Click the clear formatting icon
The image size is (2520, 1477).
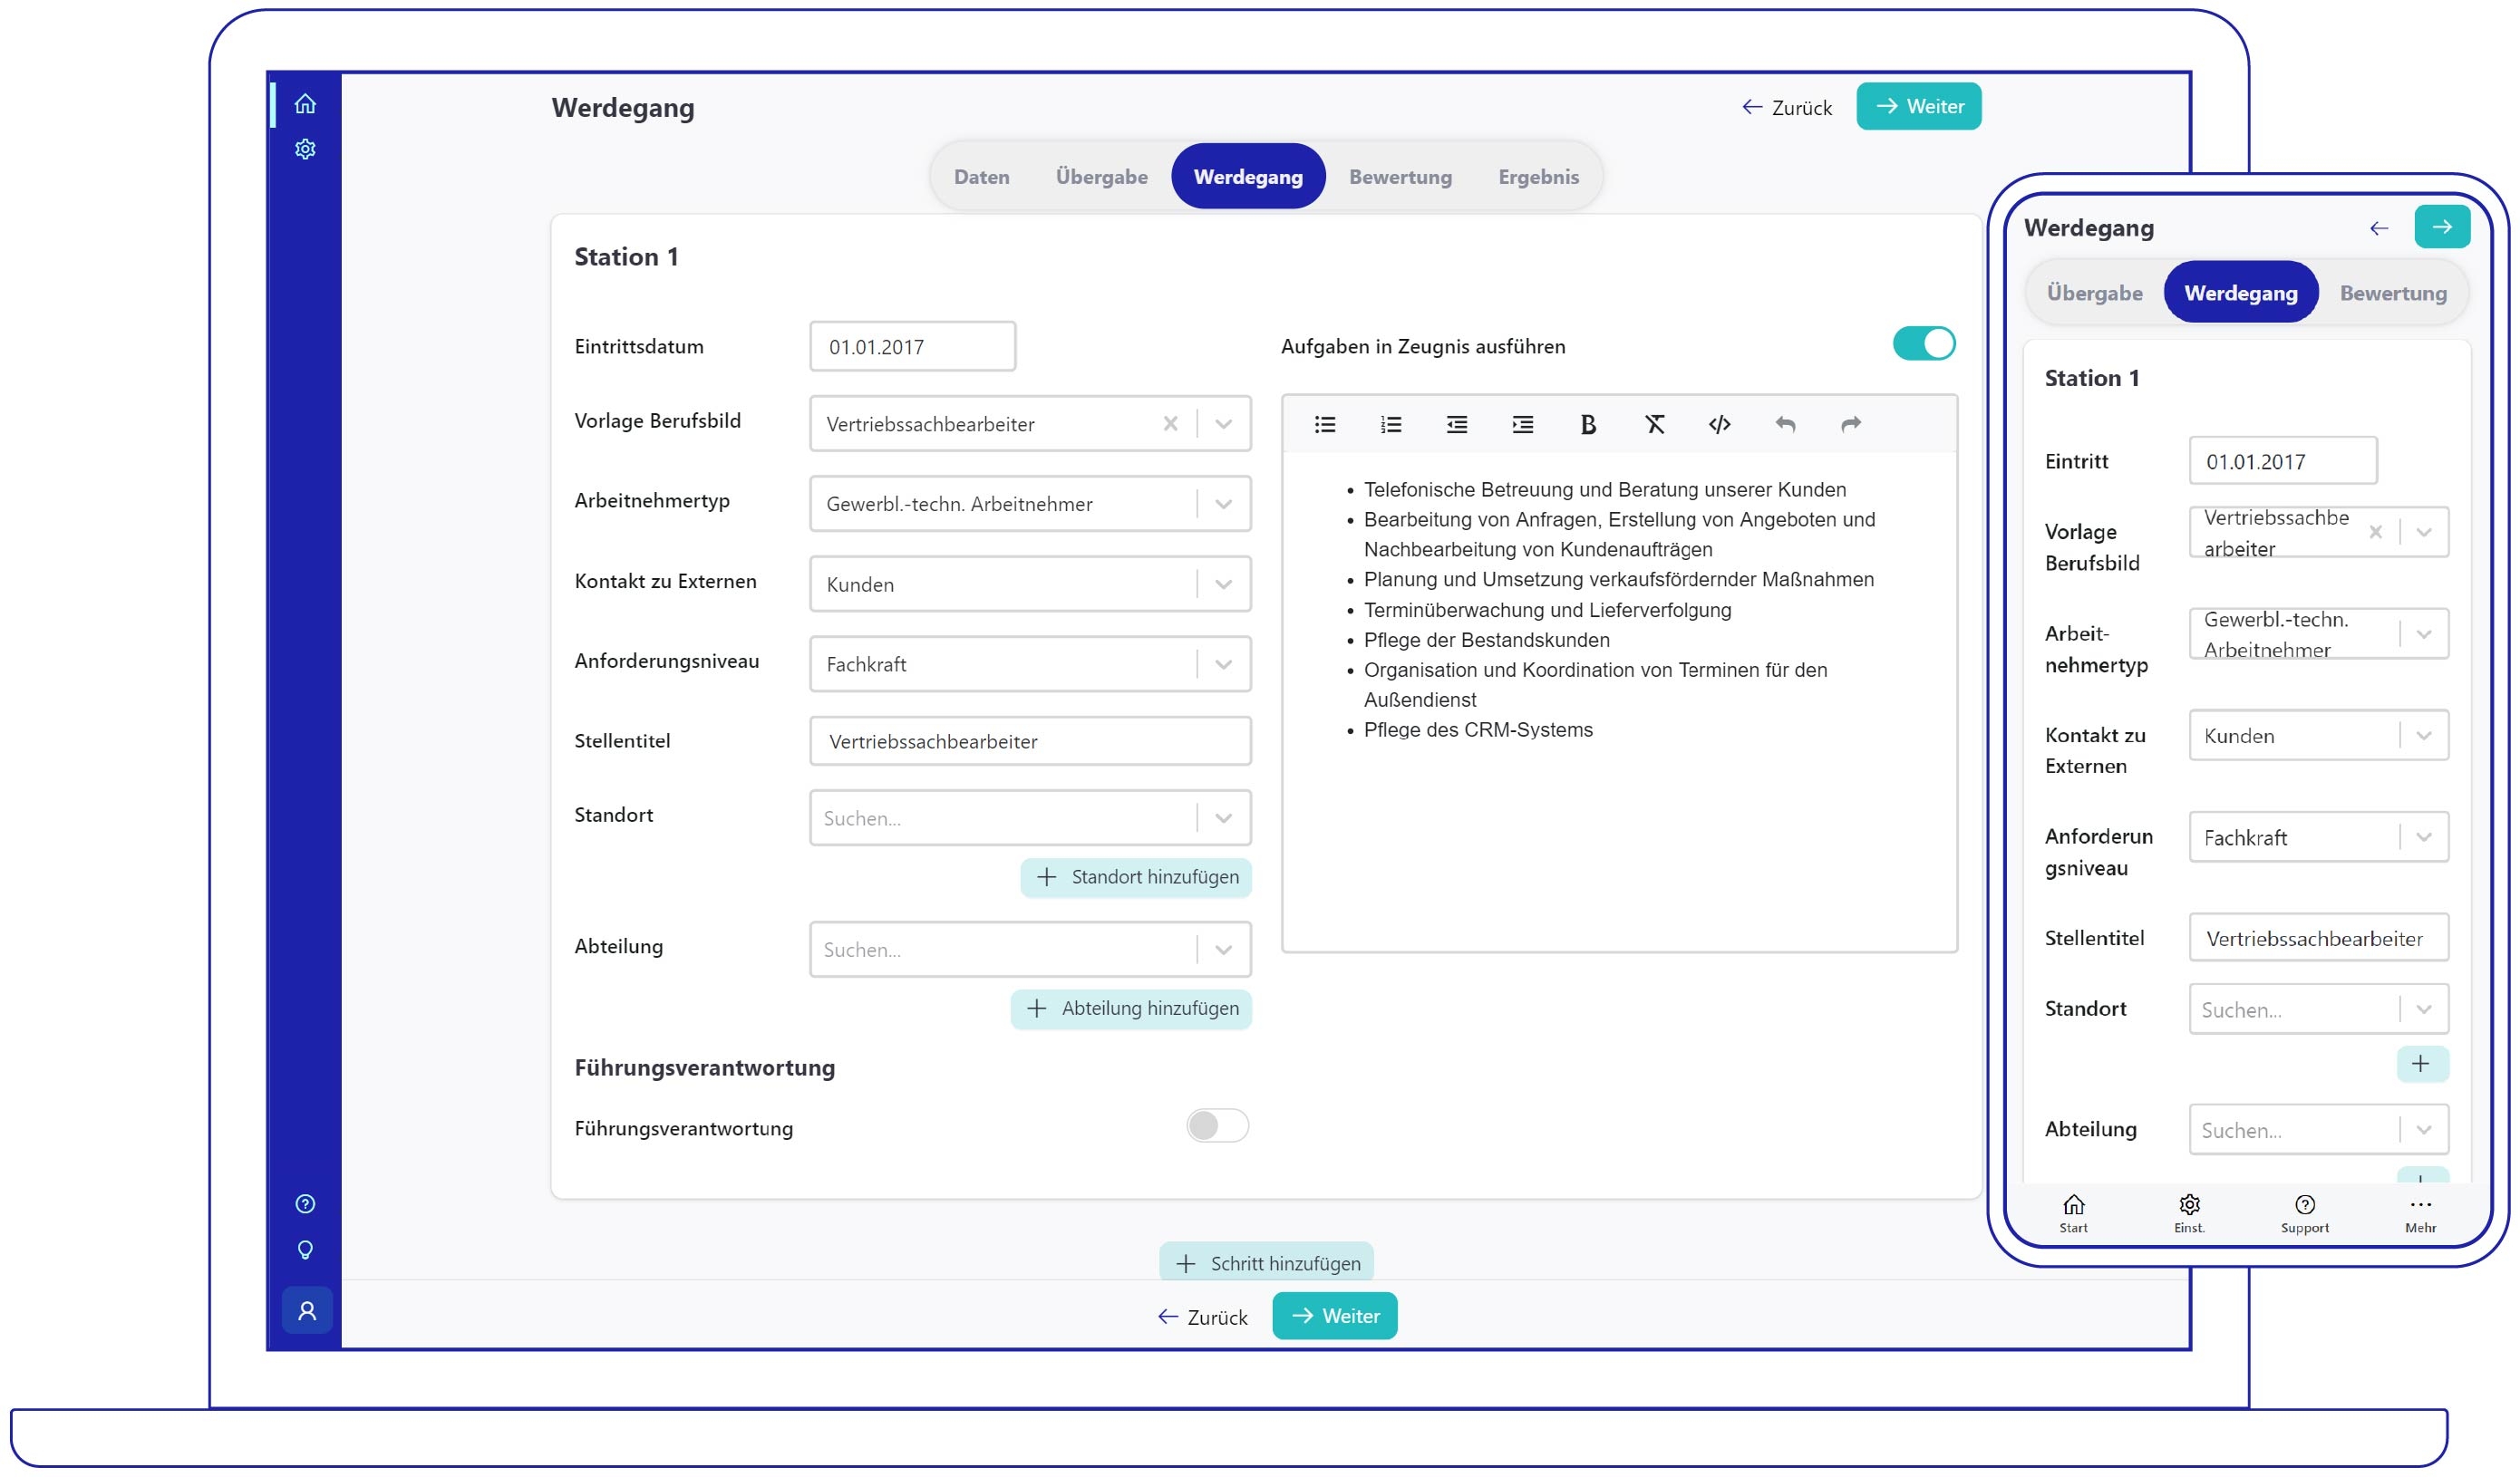tap(1654, 425)
